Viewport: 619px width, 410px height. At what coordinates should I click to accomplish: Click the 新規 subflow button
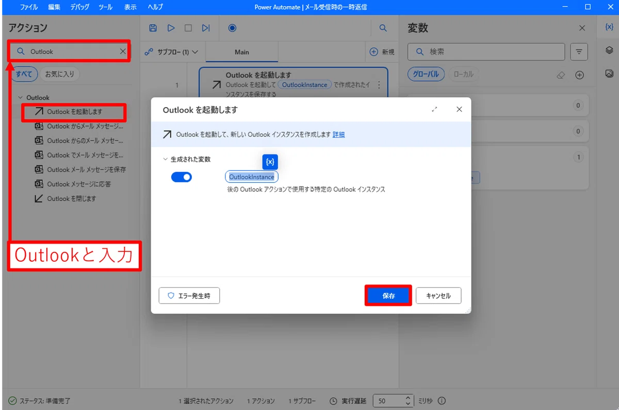[x=382, y=52]
